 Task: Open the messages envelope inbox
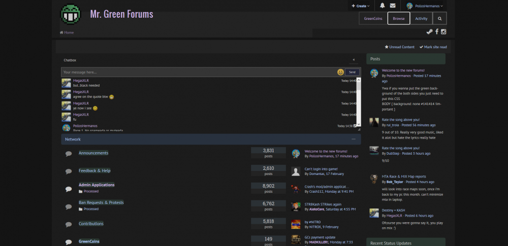393,6
